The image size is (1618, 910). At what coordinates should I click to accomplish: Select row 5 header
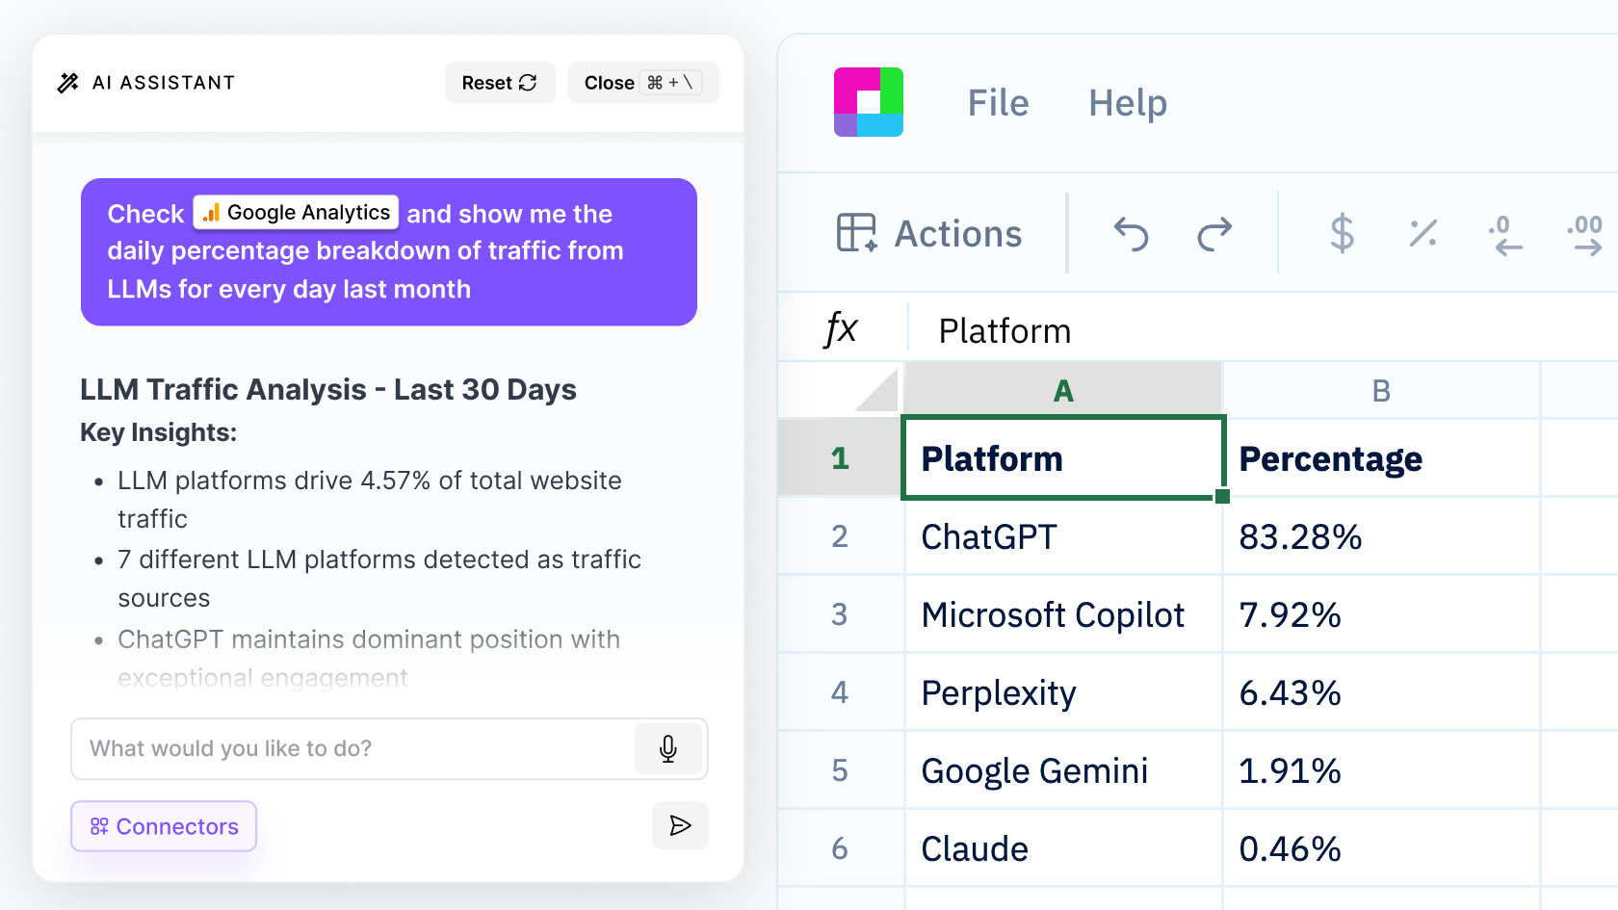pyautogui.click(x=840, y=769)
